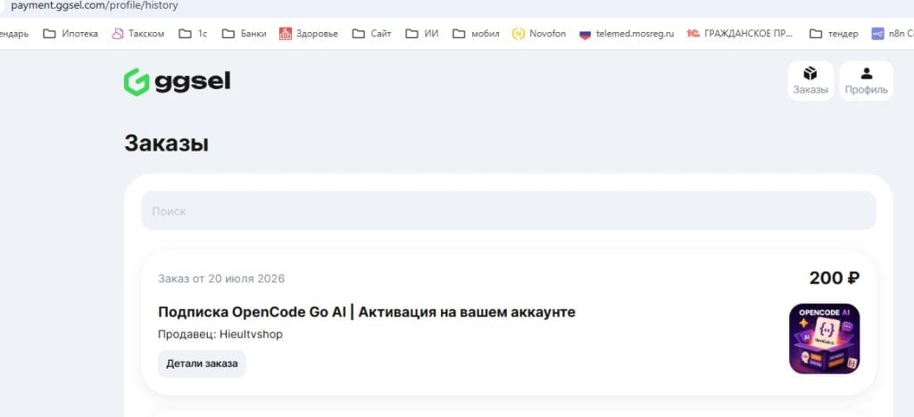
Task: Open the n8n bookmark
Action: click(x=893, y=34)
